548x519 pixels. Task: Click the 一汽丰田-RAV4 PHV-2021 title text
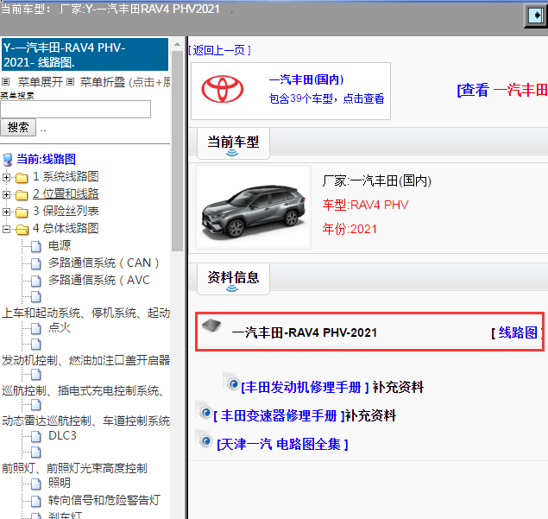[304, 332]
